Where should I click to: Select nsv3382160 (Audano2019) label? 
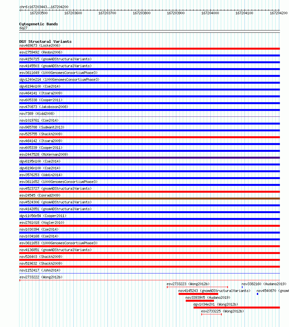[264, 284]
